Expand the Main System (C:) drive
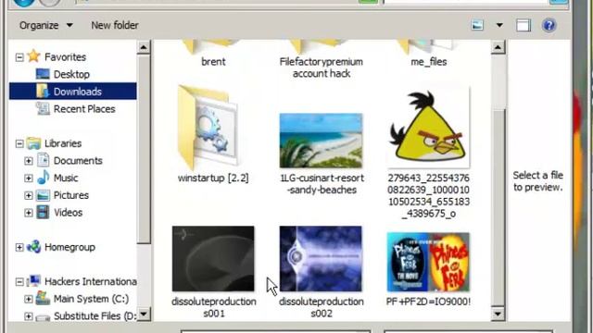 coord(29,300)
